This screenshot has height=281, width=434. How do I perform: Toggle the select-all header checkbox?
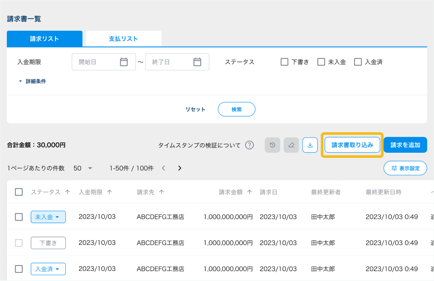[19, 192]
